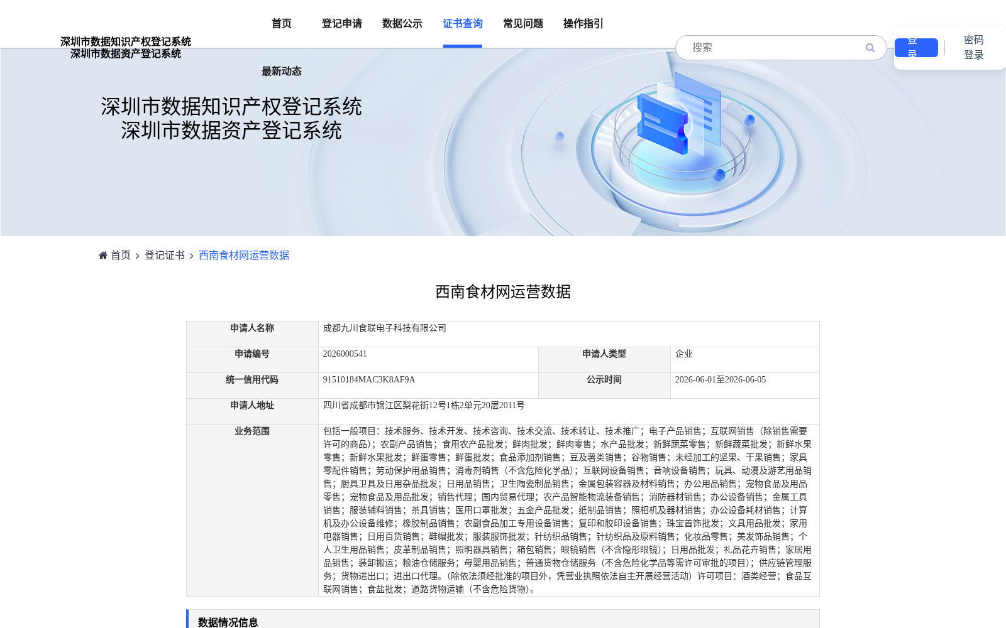Open the 首页 navigation tab
Viewport: 1006px width, 628px height.
click(x=282, y=24)
